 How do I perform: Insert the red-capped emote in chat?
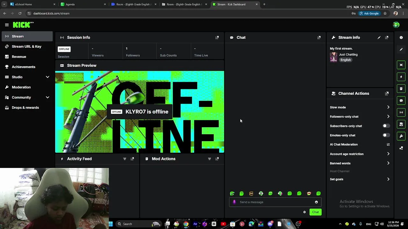coord(309,193)
